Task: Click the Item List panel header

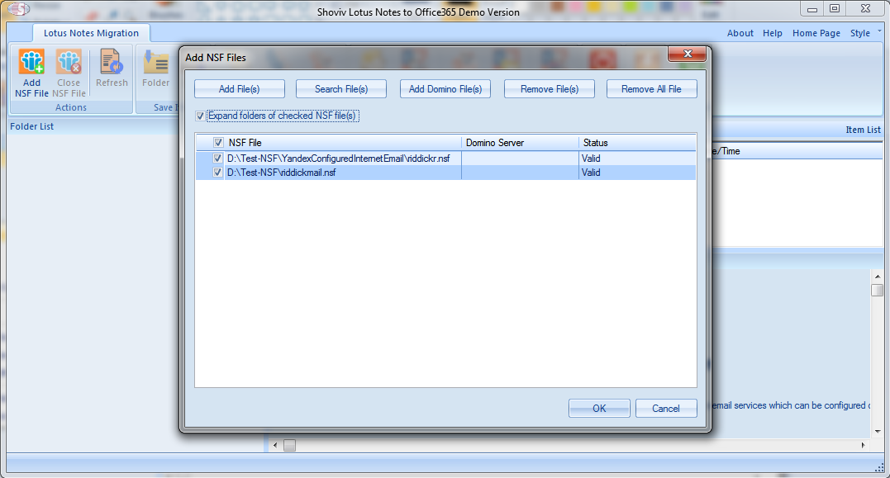Action: (863, 130)
